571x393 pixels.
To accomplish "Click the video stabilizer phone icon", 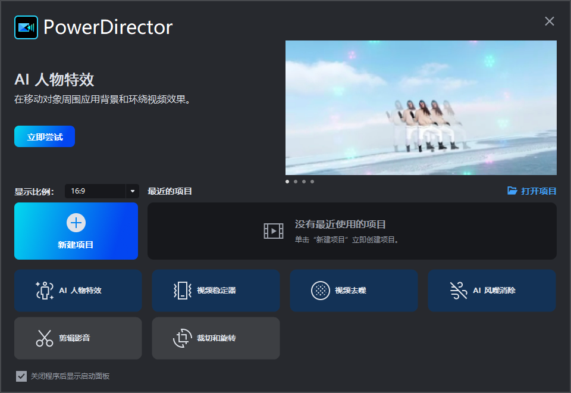I will [183, 291].
